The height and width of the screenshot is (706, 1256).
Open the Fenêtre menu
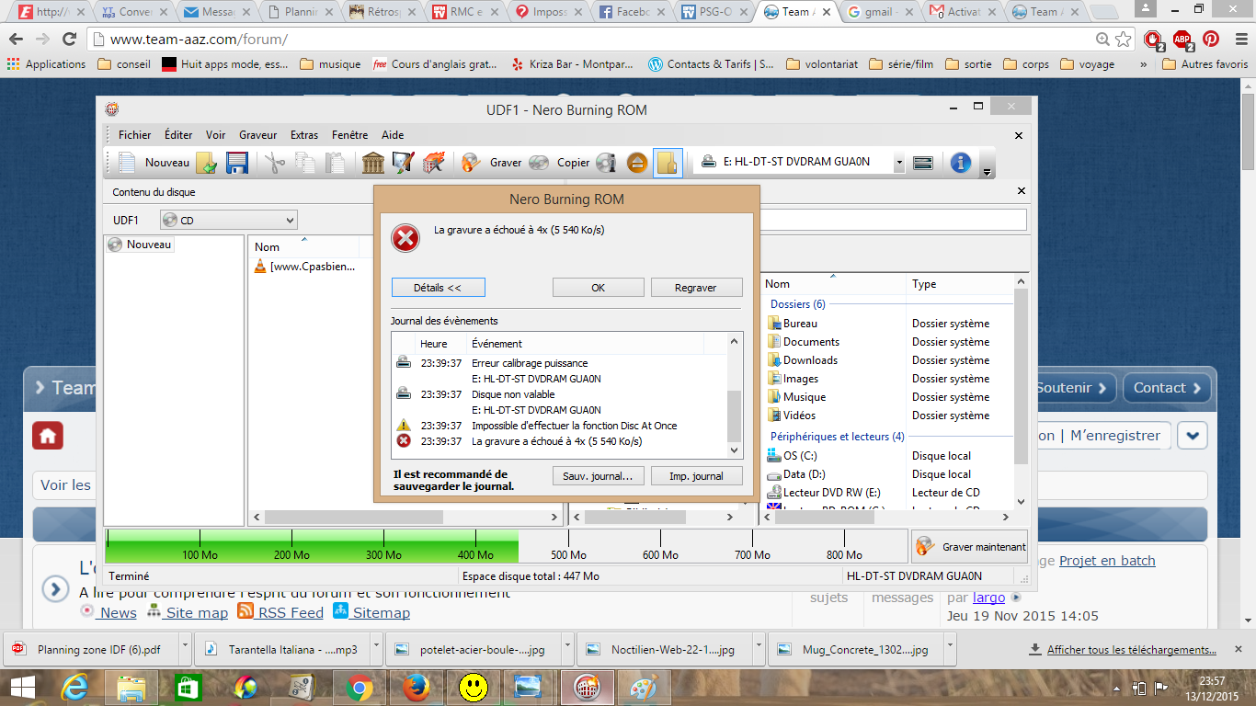[x=349, y=135]
